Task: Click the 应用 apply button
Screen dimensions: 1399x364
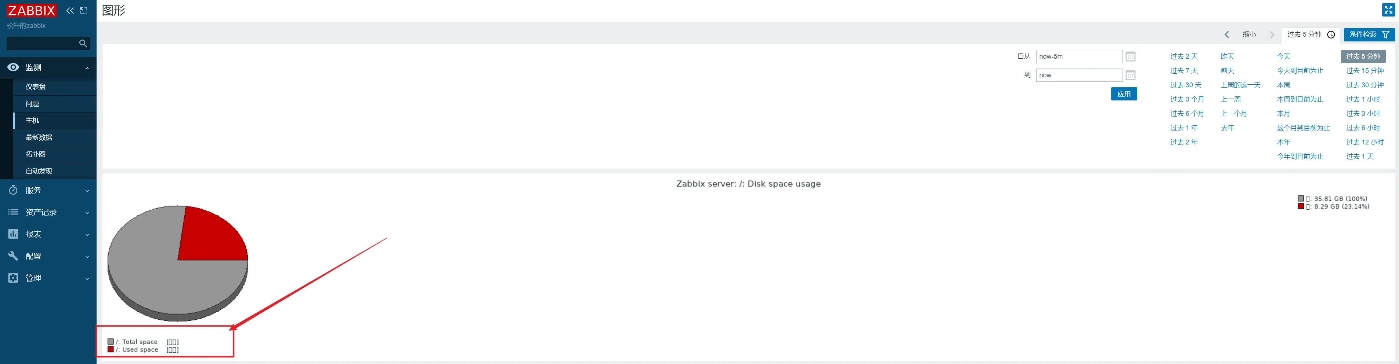Action: coord(1124,94)
